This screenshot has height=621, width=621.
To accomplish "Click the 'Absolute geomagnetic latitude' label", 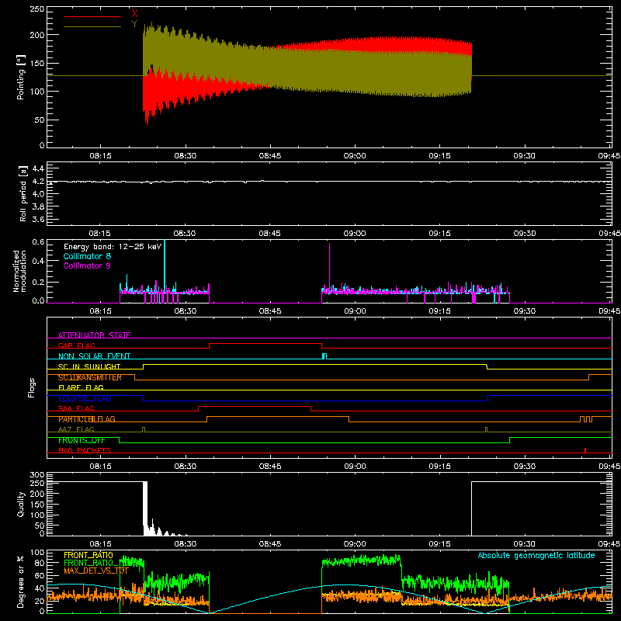I will pos(536,556).
